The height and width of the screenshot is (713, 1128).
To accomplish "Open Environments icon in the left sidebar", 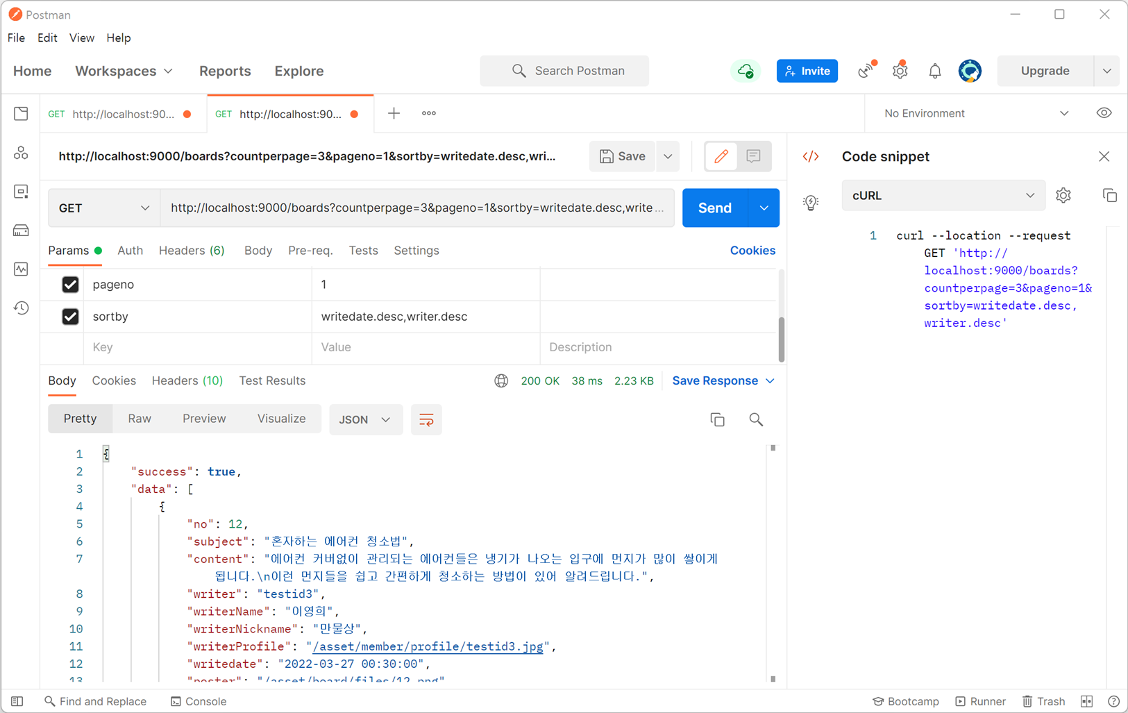I will click(x=21, y=192).
